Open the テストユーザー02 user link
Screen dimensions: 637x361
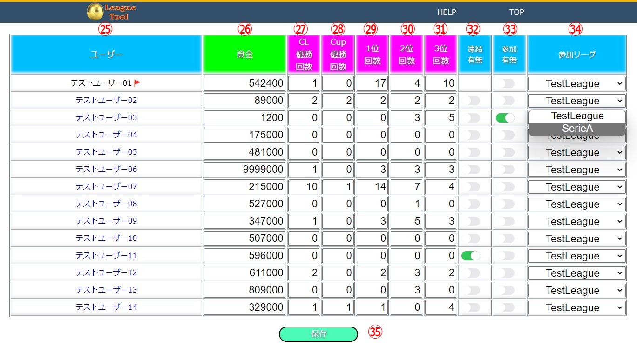click(106, 101)
